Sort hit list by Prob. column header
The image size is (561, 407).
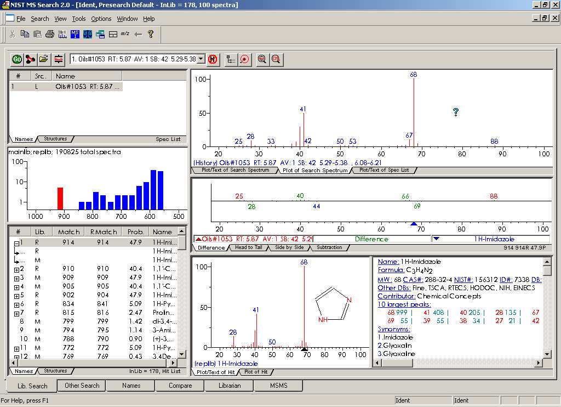135,232
